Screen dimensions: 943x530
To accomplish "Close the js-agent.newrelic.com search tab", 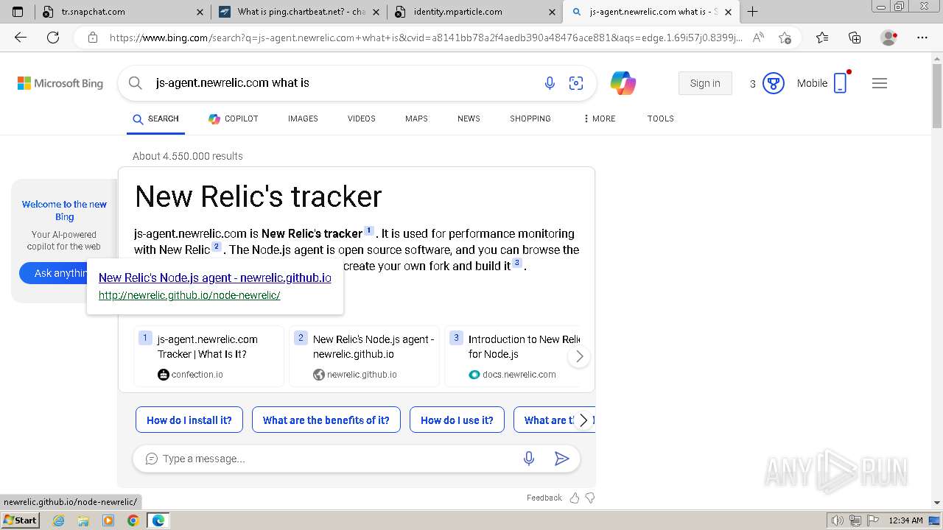I will point(729,12).
